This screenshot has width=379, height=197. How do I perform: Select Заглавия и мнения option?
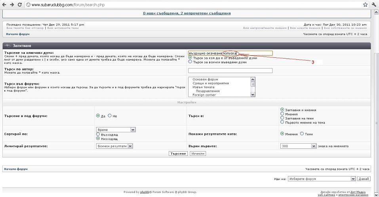[x=282, y=110]
